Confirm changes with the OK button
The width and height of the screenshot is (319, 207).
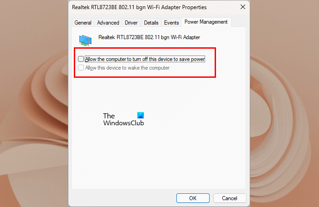[193, 198]
